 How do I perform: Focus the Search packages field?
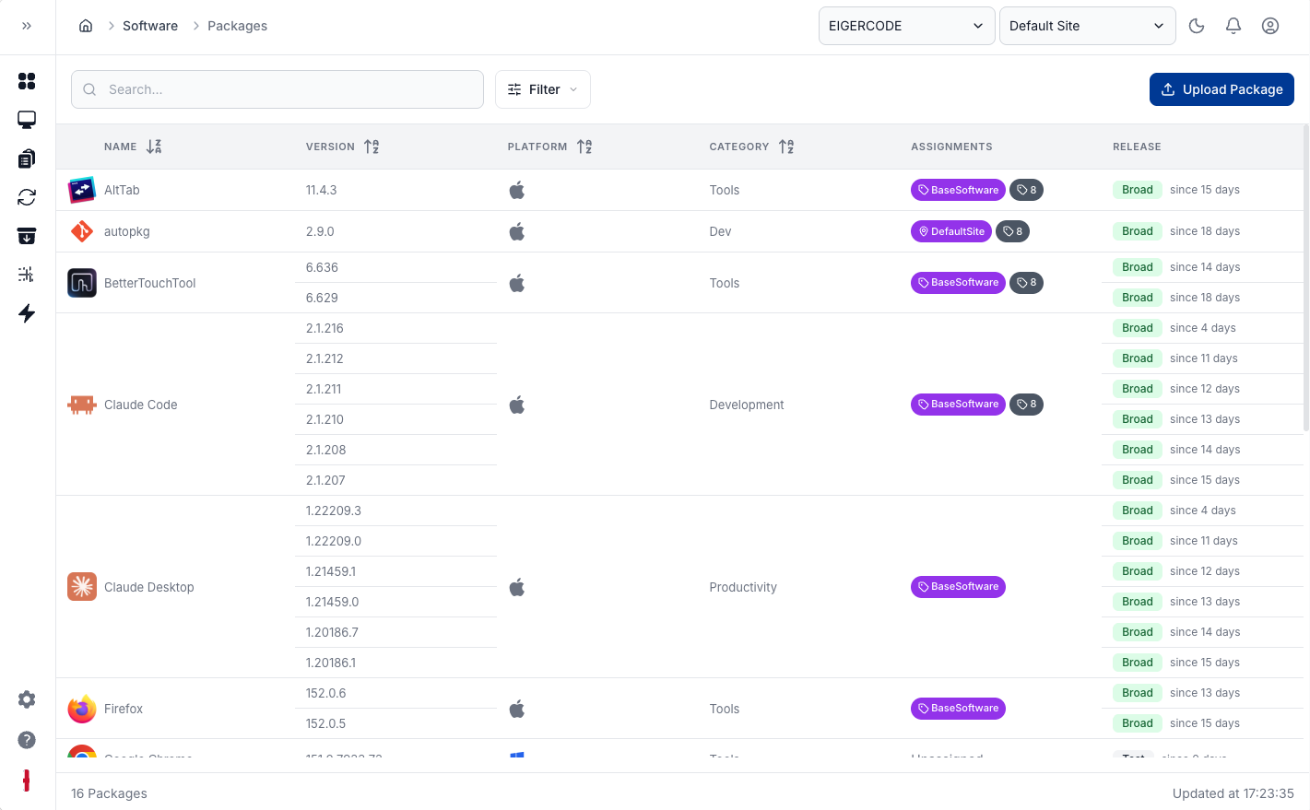pyautogui.click(x=277, y=89)
